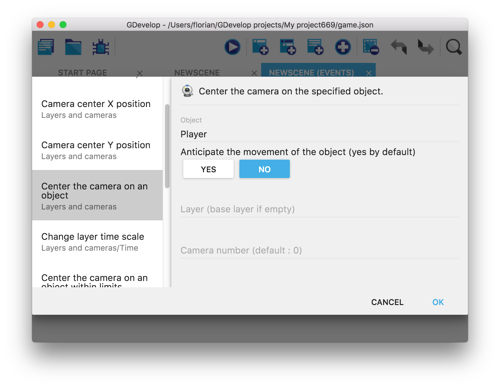Select NO for anticipate movement

point(264,169)
